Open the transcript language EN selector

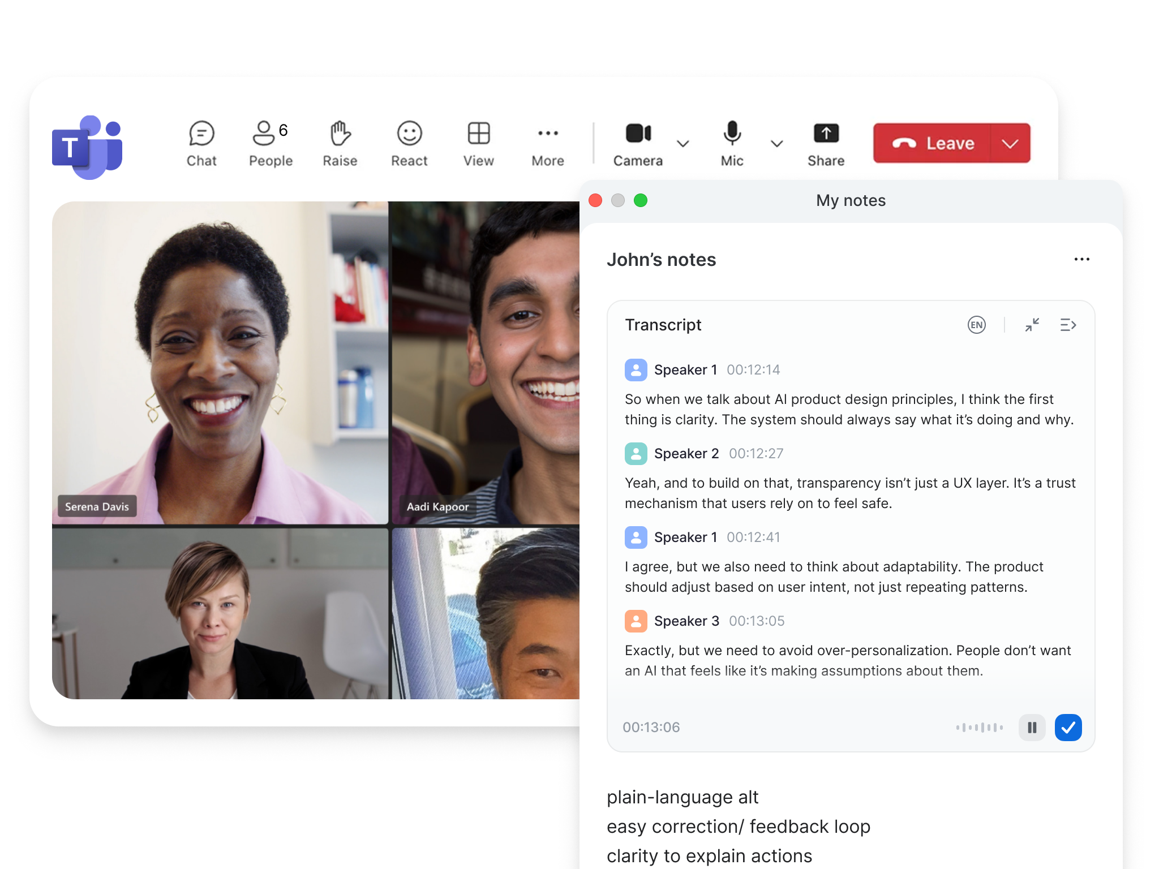click(x=976, y=324)
